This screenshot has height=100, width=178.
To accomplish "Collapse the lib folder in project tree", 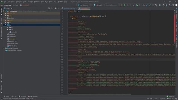I will 6,25.
